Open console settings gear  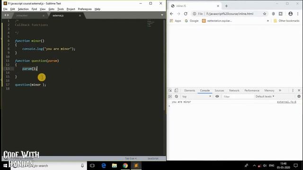tap(299, 96)
